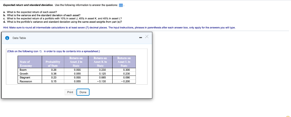Click the Return on Asset K header
The image size is (291, 117).
(100, 62)
